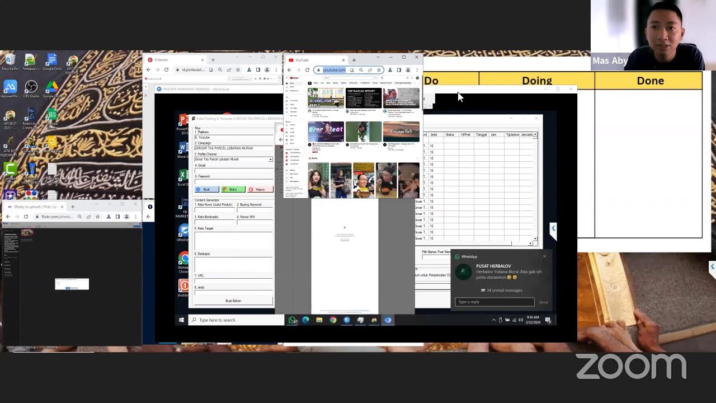The width and height of the screenshot is (716, 403).
Task: Click the Buka button in Auto Posting
Action: 233,189
